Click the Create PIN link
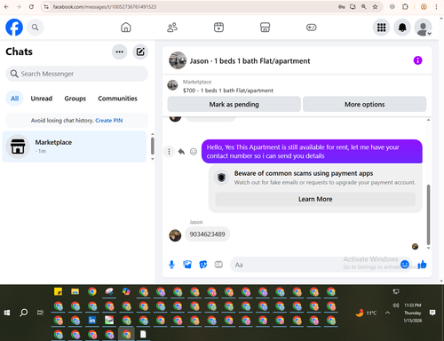This screenshot has height=341, width=444. [109, 121]
